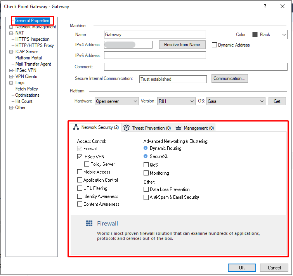Viewport: 293px width, 276px height.
Task: Click the Resolve from Name button
Action: point(182,45)
